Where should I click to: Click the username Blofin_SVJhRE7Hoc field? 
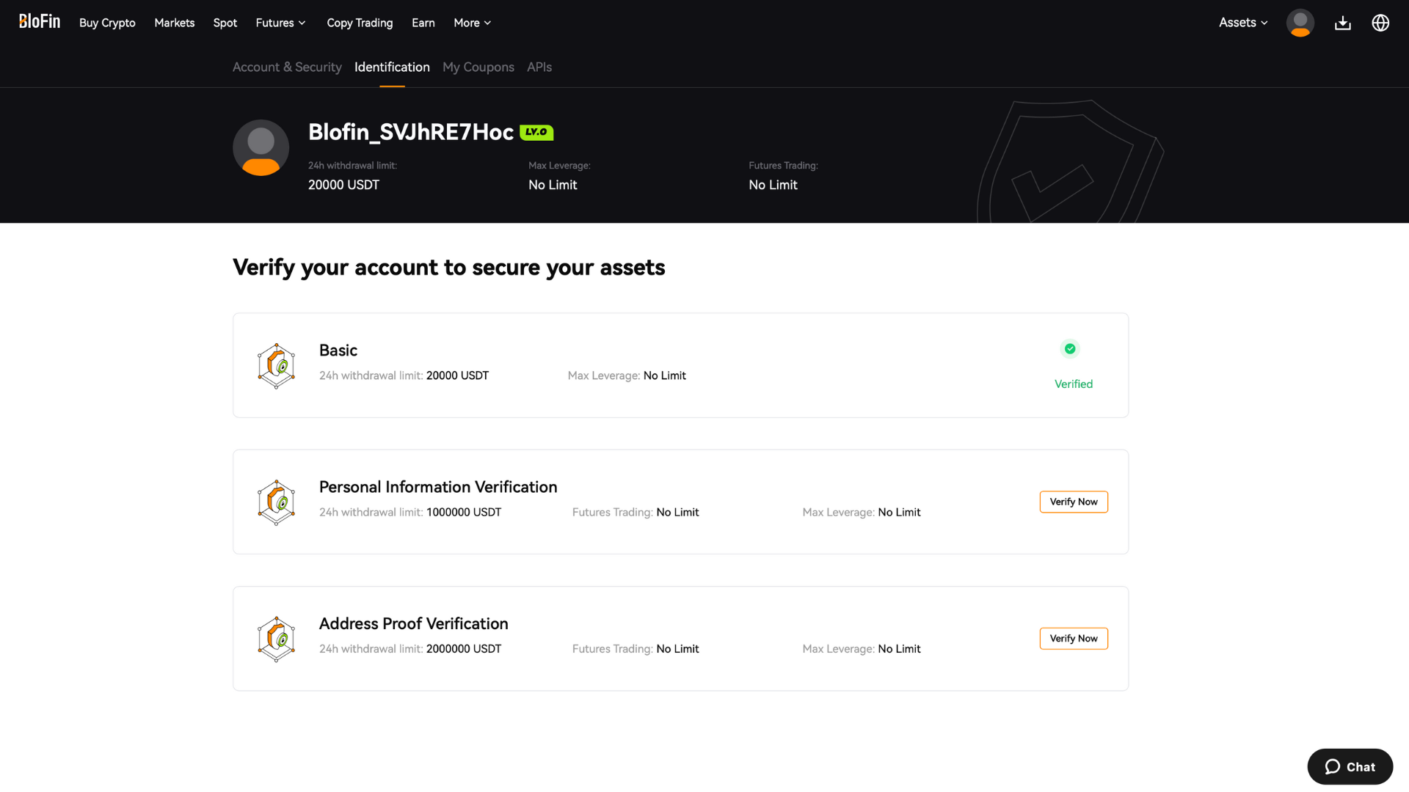(411, 131)
